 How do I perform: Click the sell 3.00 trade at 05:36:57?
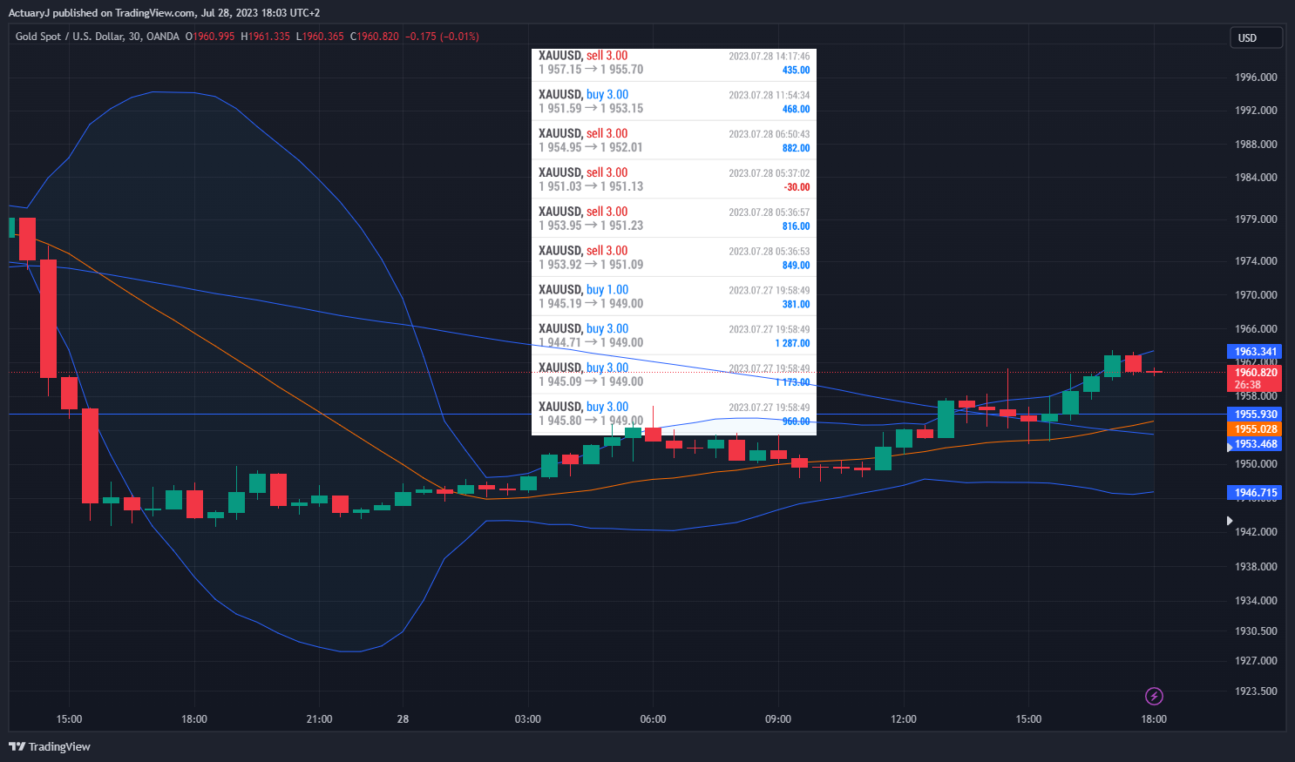[674, 219]
